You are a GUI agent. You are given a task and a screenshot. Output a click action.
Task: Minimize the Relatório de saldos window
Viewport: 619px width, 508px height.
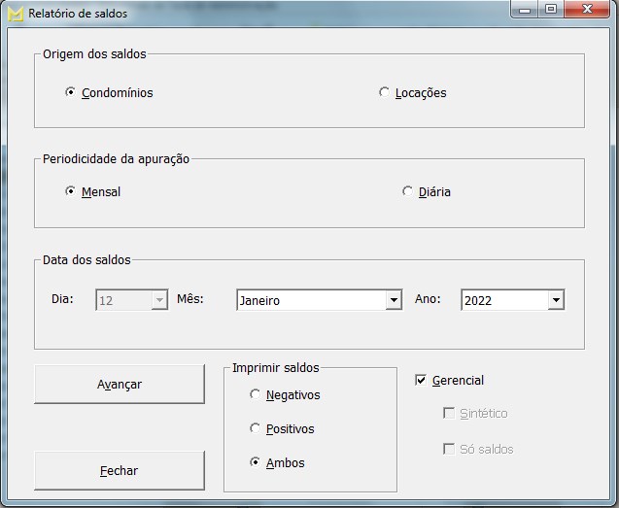coord(526,11)
